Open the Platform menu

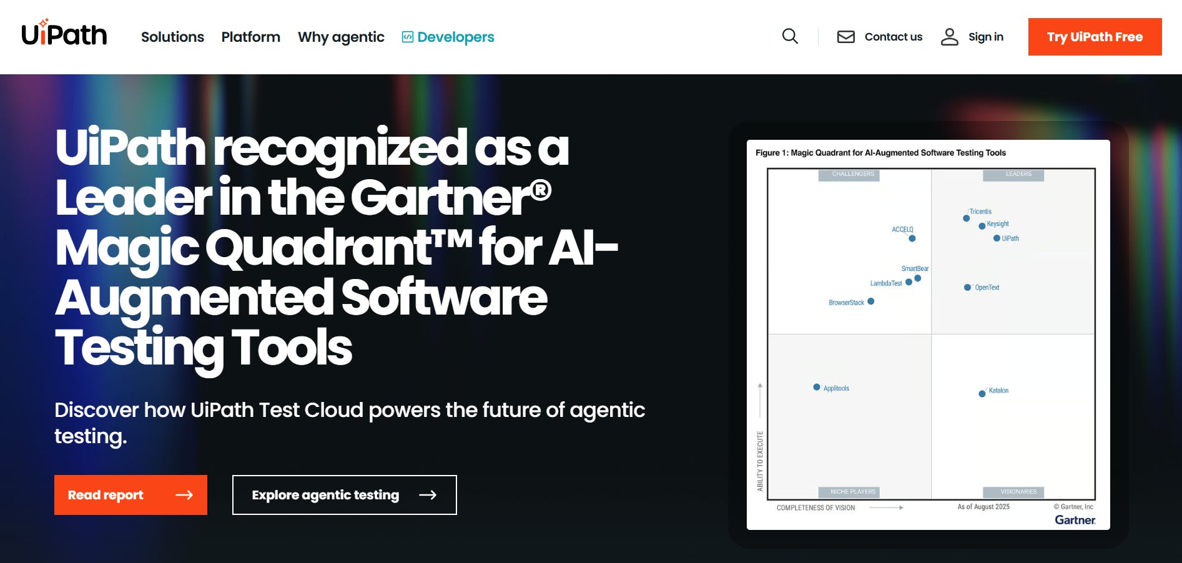(x=250, y=37)
